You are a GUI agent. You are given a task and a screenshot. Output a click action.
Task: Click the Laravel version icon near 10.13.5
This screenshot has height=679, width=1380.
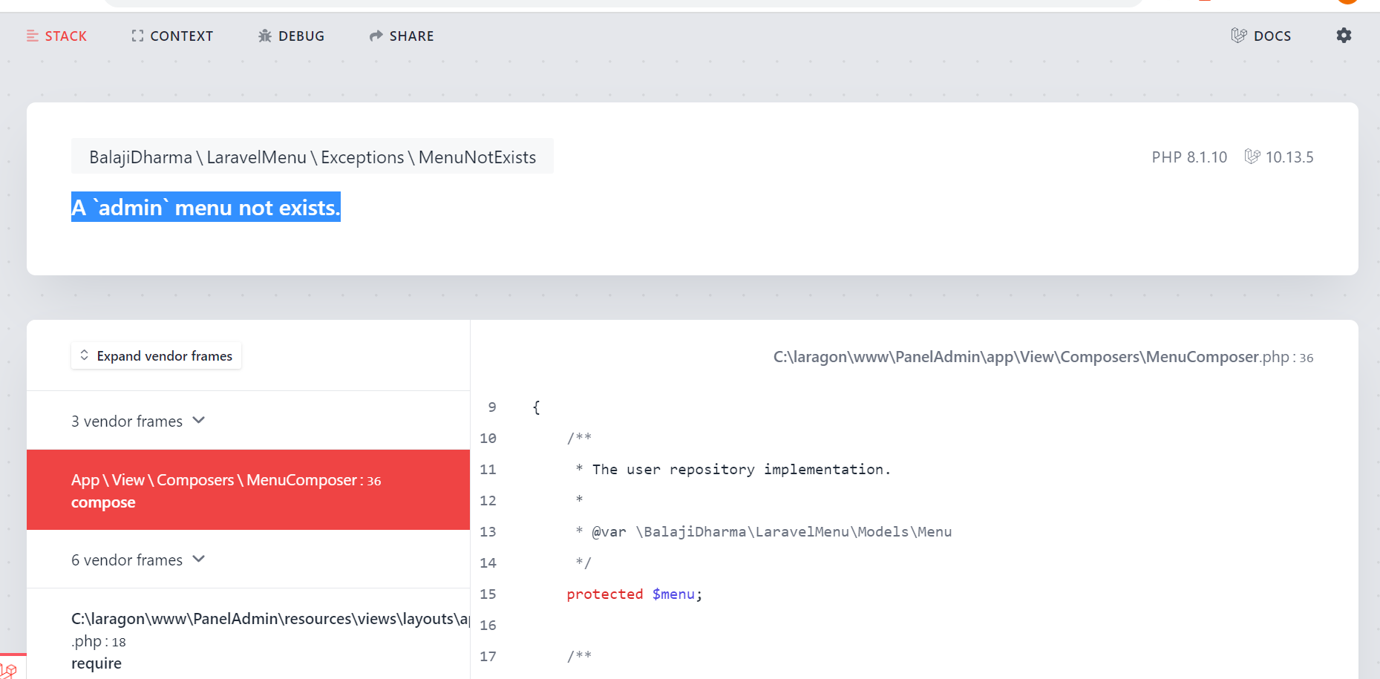point(1253,157)
